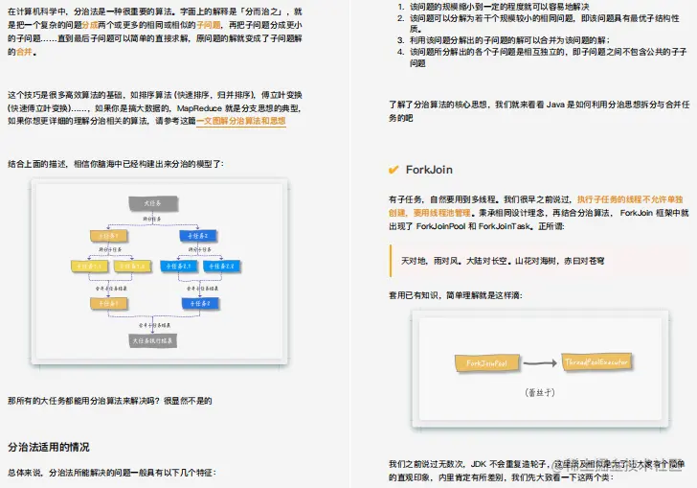The width and height of the screenshot is (697, 488).
Task: Click the quote line 天对地，雨对风
Action: tap(503, 261)
